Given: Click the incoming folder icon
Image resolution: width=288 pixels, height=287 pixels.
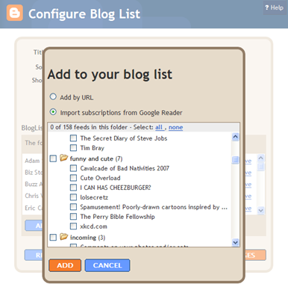Looking at the screenshot, I should [63, 237].
